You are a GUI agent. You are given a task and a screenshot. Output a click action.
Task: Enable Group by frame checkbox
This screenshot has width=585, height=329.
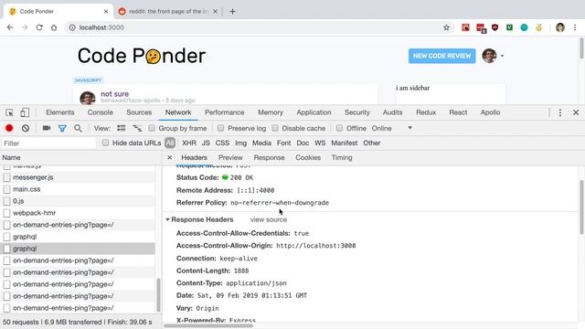pyautogui.click(x=152, y=128)
